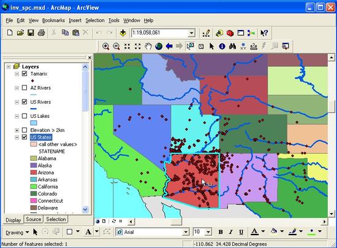
Task: Turn on the US Lakes layer checkbox
Action: (x=25, y=116)
